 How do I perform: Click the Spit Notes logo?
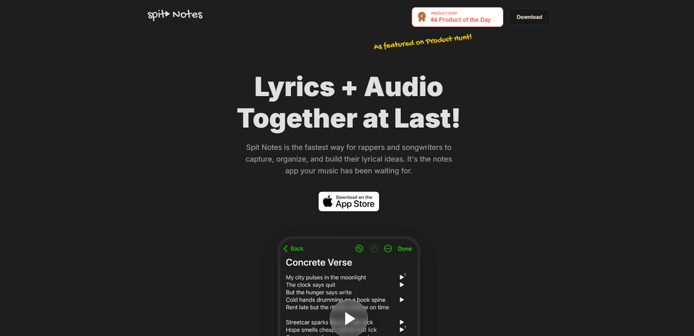(175, 15)
